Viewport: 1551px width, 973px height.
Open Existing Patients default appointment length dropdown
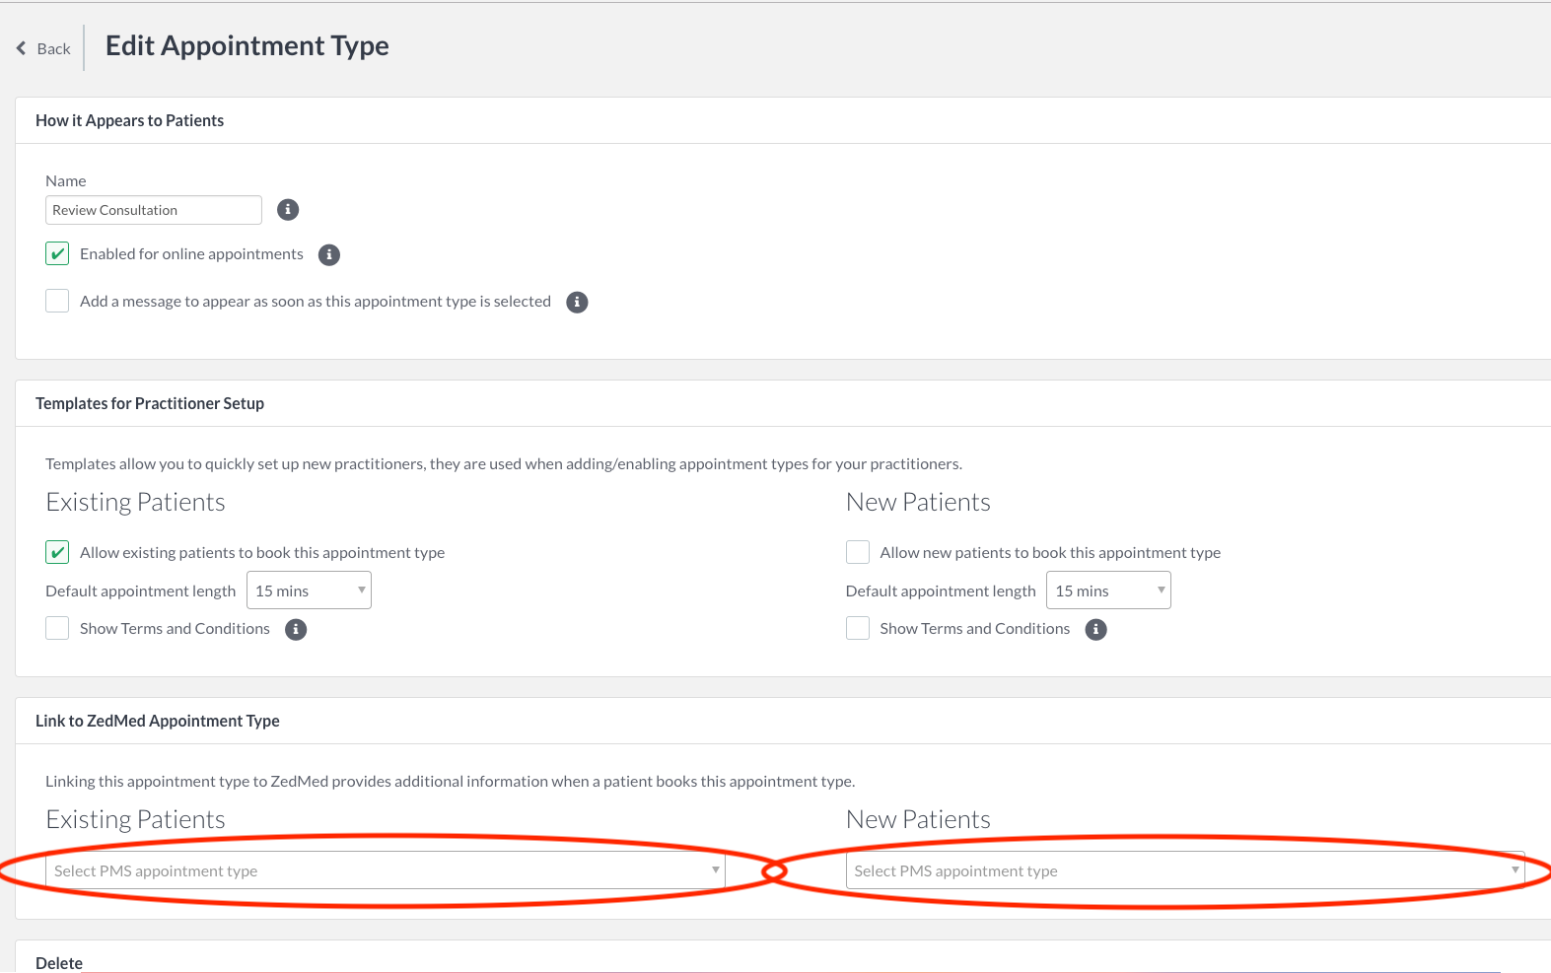pos(309,591)
